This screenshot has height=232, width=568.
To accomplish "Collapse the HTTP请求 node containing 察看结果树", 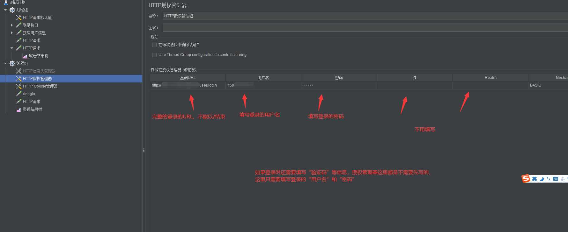I will [x=12, y=48].
